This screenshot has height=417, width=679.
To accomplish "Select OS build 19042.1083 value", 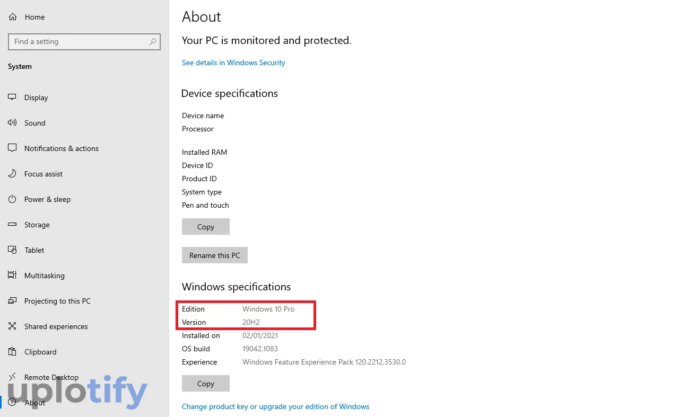I will click(x=260, y=349).
